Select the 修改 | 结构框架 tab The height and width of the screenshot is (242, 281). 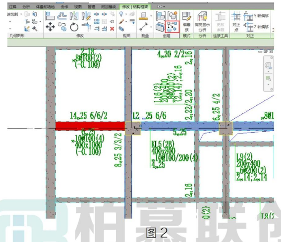point(135,7)
